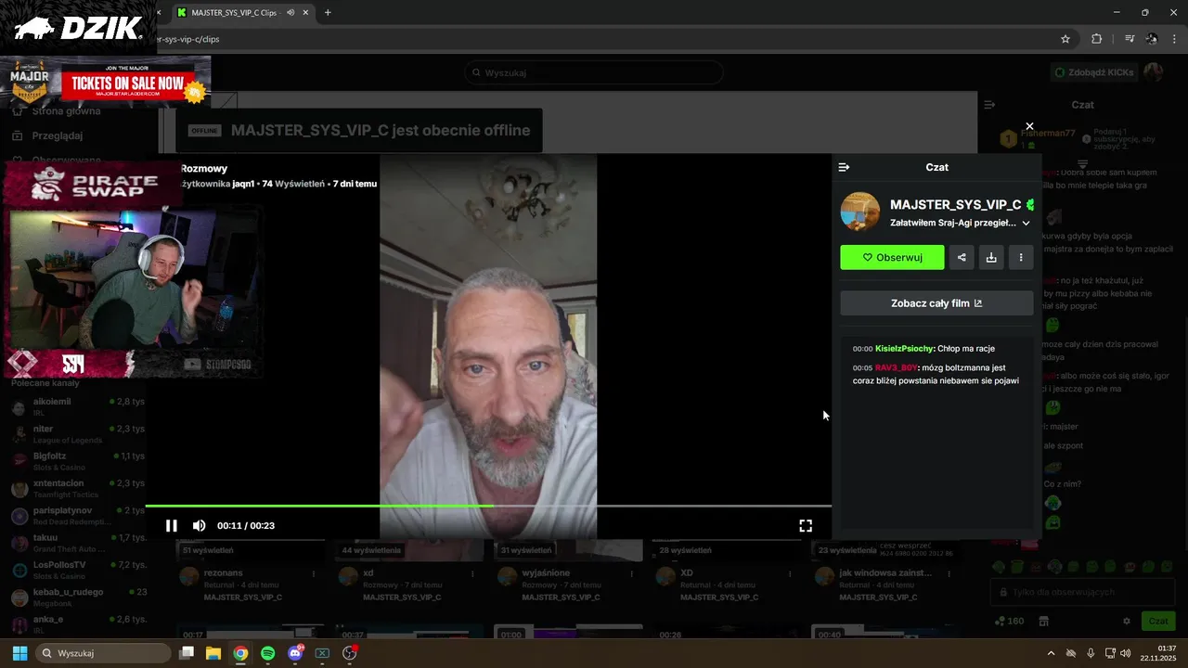Open the rezonans clip card
The height and width of the screenshot is (668, 1188).
pyautogui.click(x=250, y=572)
